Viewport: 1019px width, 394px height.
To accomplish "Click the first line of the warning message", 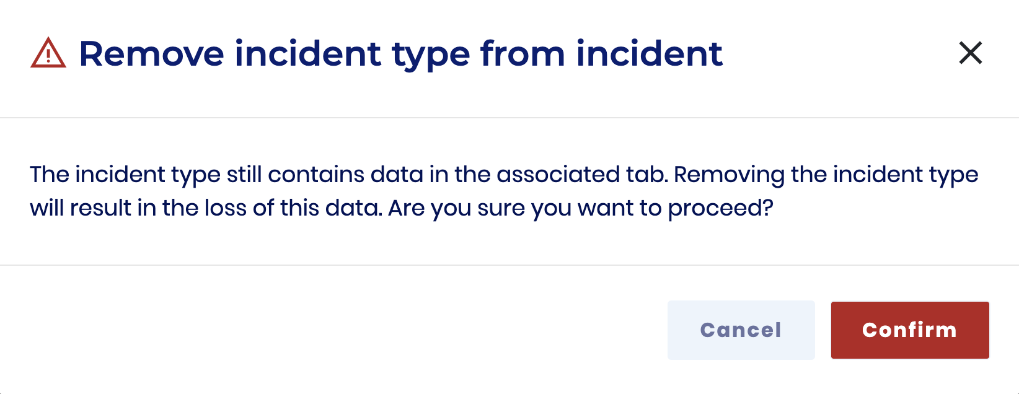I will 503,175.
